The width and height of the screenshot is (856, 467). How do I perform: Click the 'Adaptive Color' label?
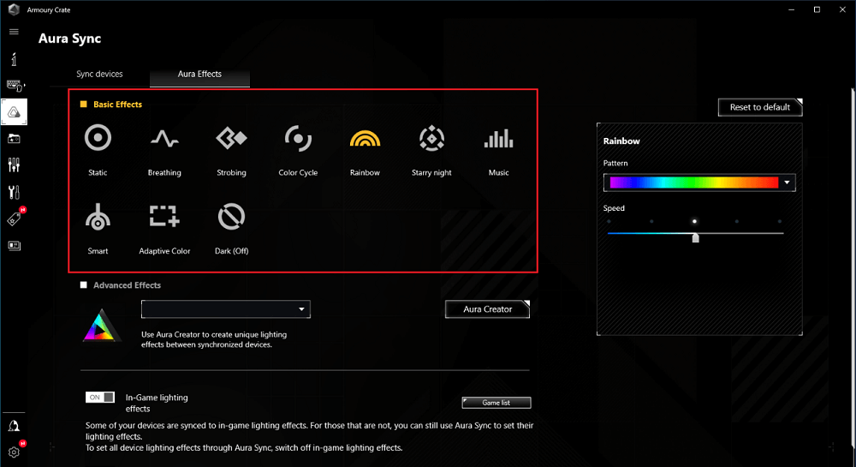pos(164,251)
